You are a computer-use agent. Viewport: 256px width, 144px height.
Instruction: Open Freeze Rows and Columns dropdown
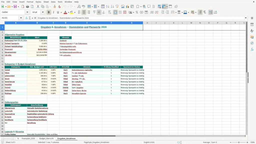pyautogui.click(x=167, y=7)
